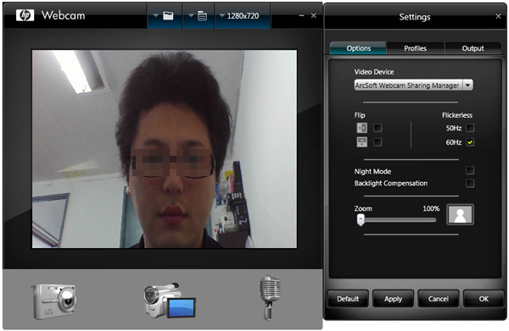The width and height of the screenshot is (509, 331).
Task: Click the horizontal flip icon
Action: 362,128
